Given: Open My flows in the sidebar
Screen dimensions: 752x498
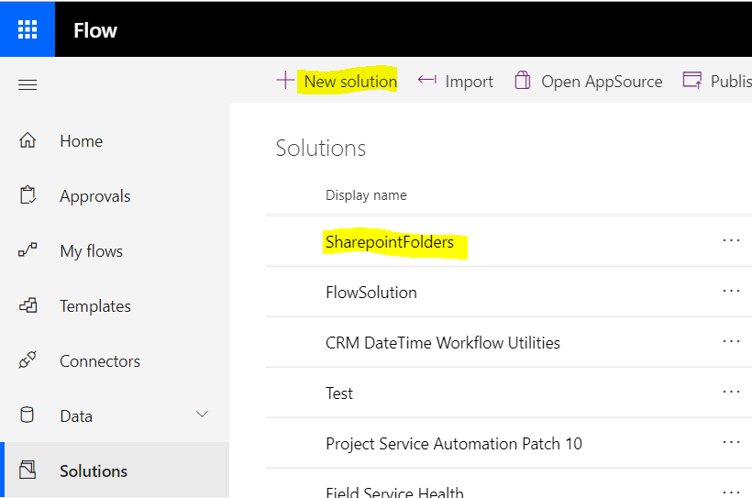Looking at the screenshot, I should point(115,251).
